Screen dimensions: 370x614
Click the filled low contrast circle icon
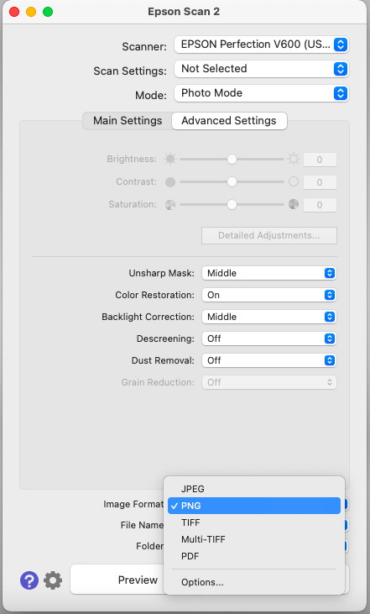(x=170, y=182)
